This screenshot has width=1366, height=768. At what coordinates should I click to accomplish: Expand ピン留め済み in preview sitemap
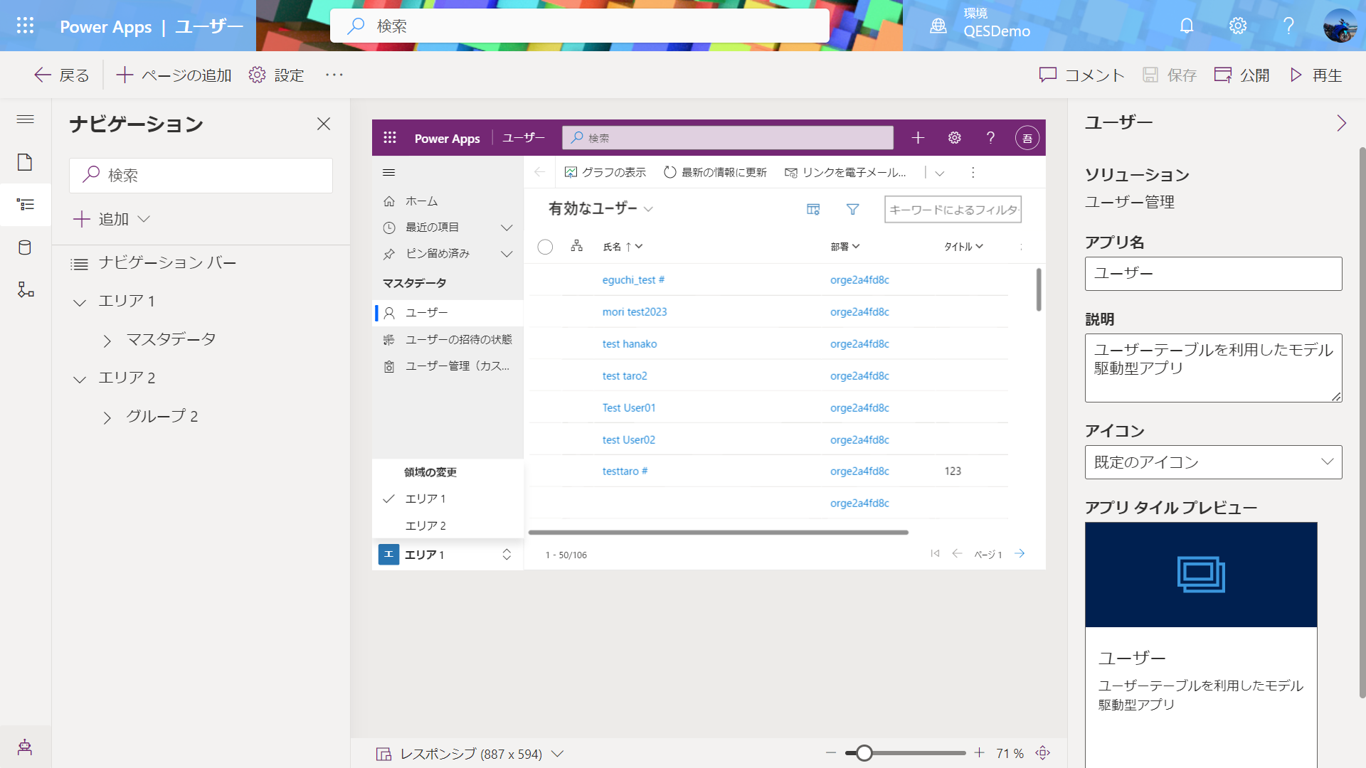[507, 254]
